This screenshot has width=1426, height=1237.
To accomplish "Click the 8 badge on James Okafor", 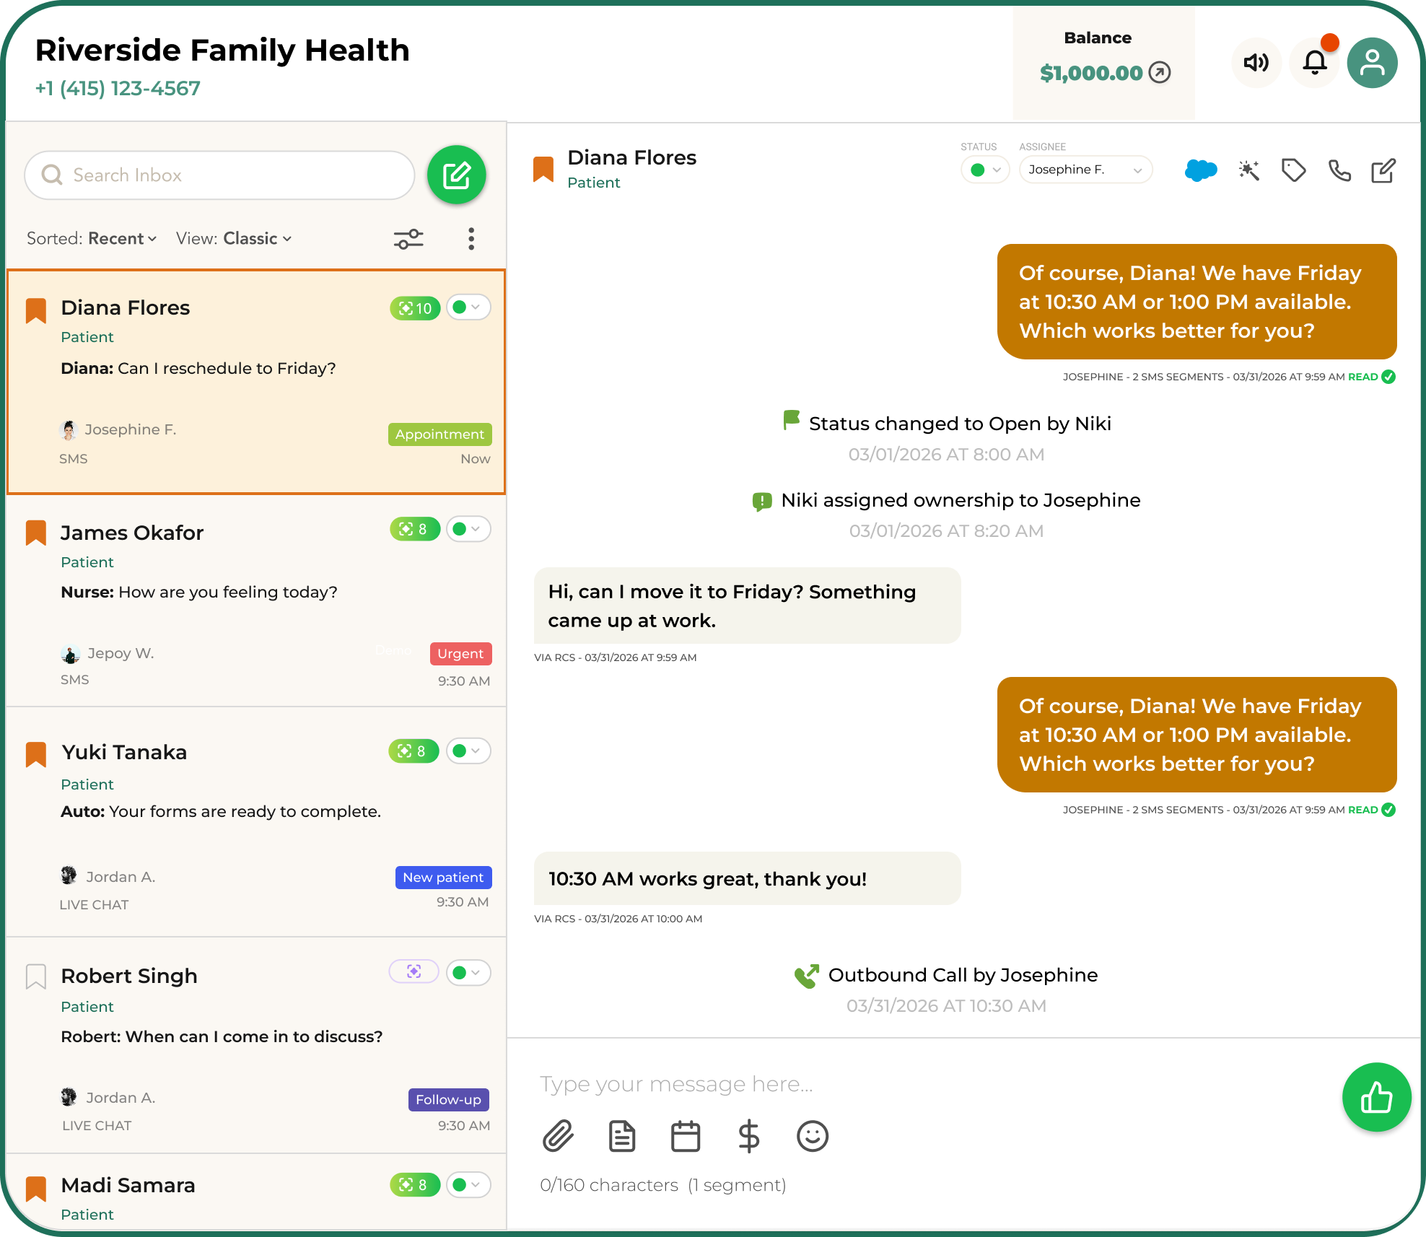I will [415, 529].
